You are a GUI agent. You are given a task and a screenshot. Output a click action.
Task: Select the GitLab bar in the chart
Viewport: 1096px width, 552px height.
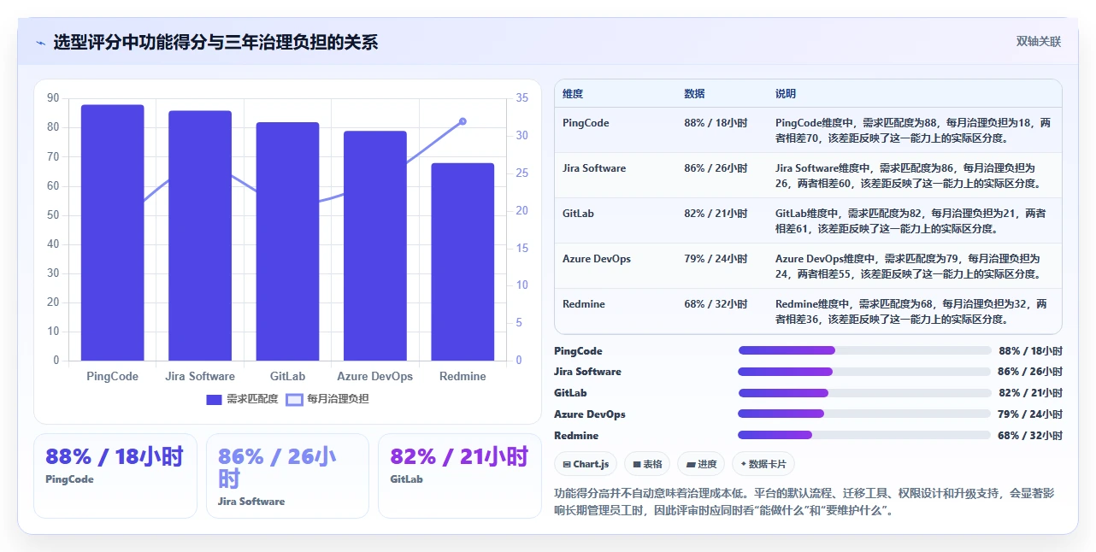(287, 241)
